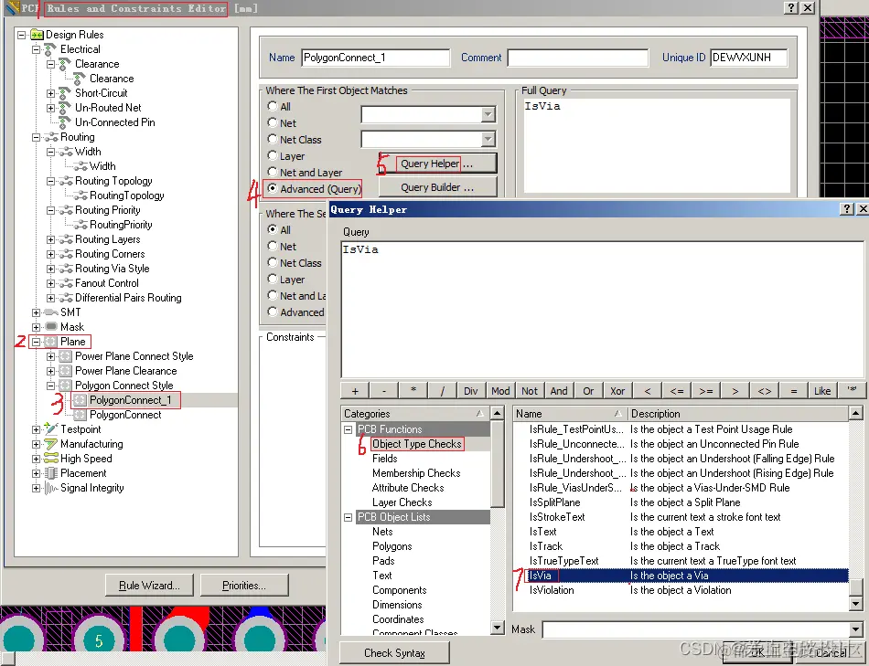Collapse PCB Functions category in Query Helper

(348, 429)
